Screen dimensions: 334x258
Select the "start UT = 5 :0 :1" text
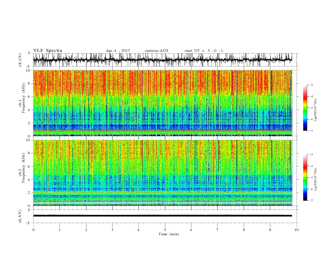click(x=204, y=51)
